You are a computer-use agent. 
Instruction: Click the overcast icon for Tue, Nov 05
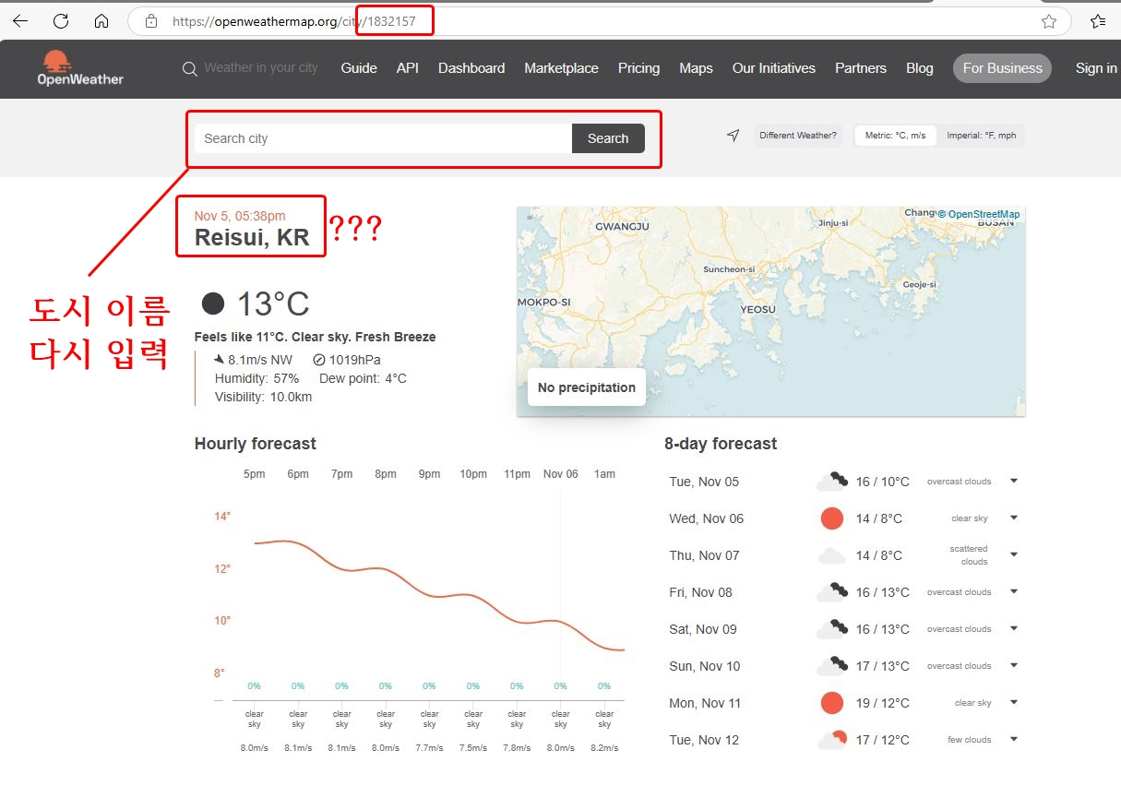click(832, 481)
